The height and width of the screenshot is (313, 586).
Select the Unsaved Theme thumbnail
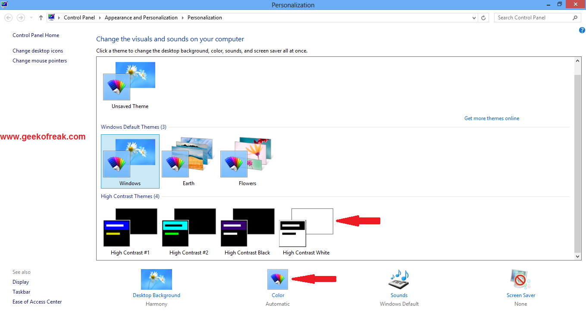point(129,81)
